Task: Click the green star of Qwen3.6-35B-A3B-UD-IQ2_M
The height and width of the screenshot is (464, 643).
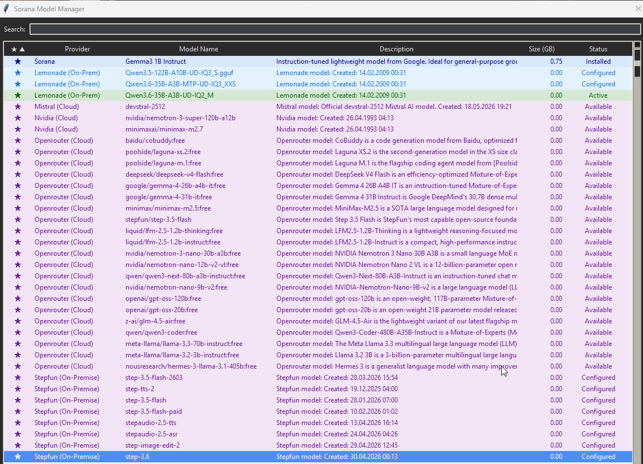Action: [18, 95]
